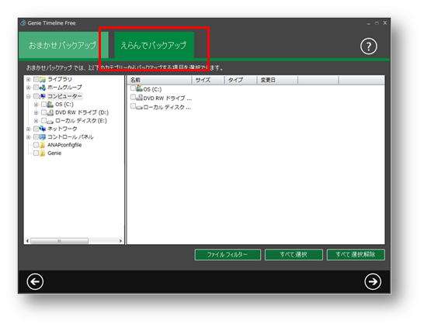Sort by 変更日 column header
424x327 pixels.
tap(277, 80)
